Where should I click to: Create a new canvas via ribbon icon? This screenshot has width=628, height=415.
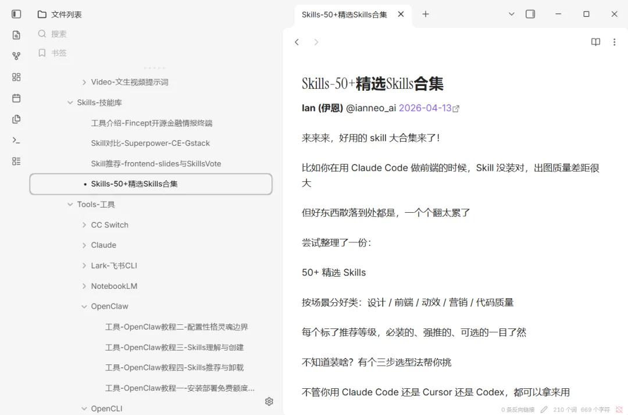pos(16,77)
